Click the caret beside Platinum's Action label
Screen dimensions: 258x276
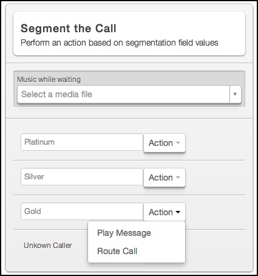pos(178,143)
